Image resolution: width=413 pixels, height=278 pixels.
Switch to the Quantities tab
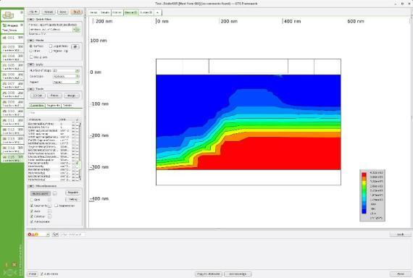[37, 105]
